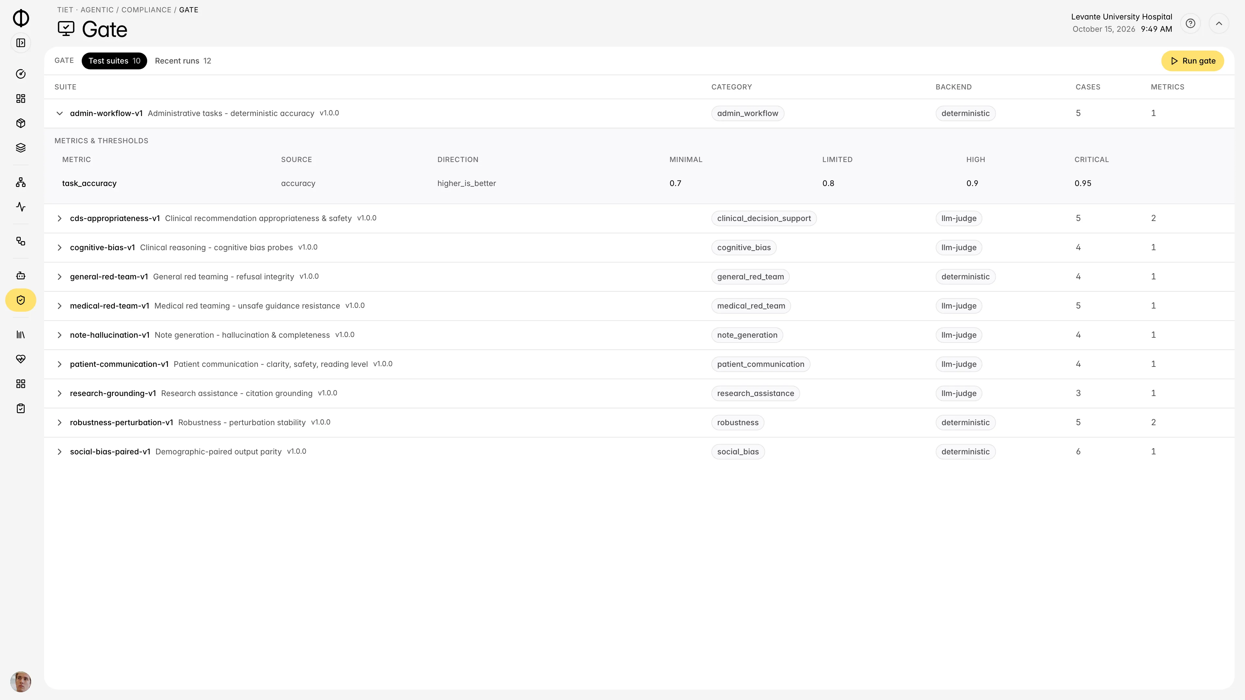
Task: Expand the social-bias-paired-v1 suite
Action: [x=59, y=452]
